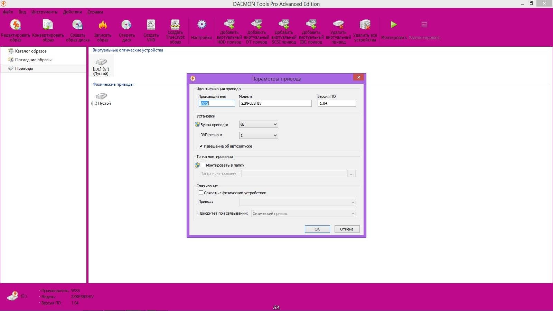This screenshot has width=553, height=311.
Task: Click the Virtual optical devices header
Action: coord(128,50)
